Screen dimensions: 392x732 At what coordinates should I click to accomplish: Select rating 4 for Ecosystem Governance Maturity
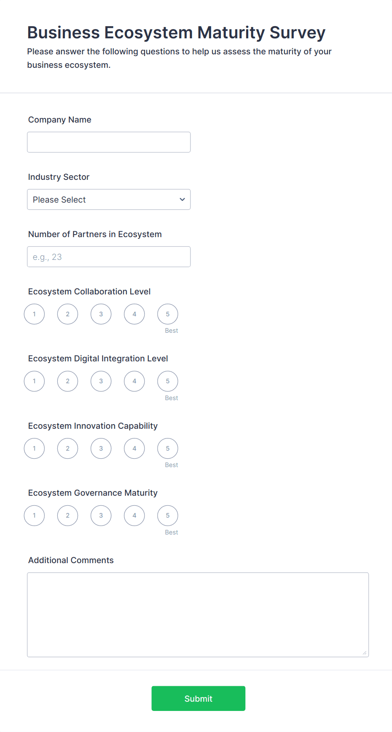(x=134, y=515)
